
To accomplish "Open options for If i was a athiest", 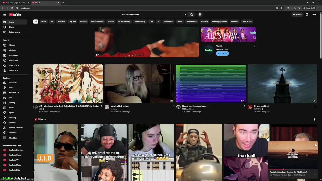I will pos(316,106).
